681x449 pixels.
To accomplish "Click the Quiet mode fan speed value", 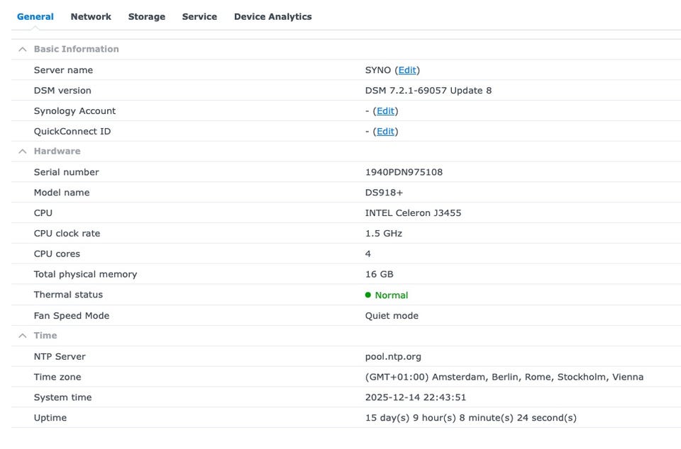I will (392, 316).
